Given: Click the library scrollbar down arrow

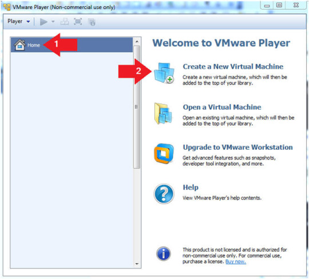Looking at the screenshot, I should coord(137,264).
